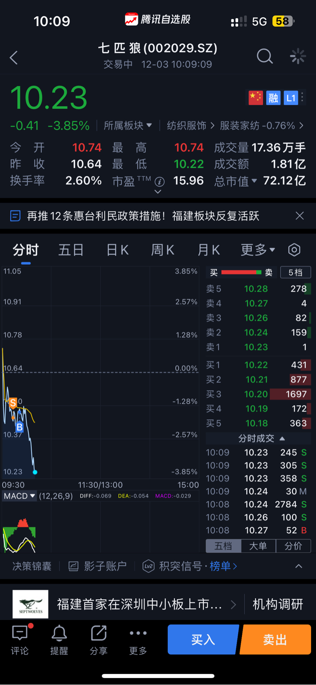The image size is (316, 685).
Task: Open the MACD indicator dropdown
Action: click(x=20, y=496)
